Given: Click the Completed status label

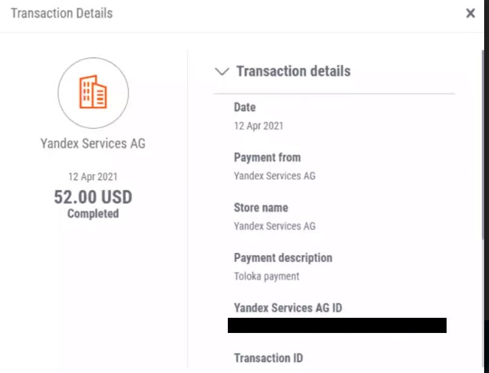Looking at the screenshot, I should tap(93, 214).
